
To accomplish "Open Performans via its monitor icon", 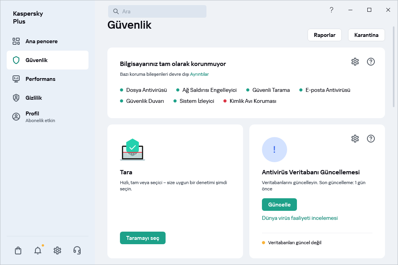I will click(x=16, y=79).
